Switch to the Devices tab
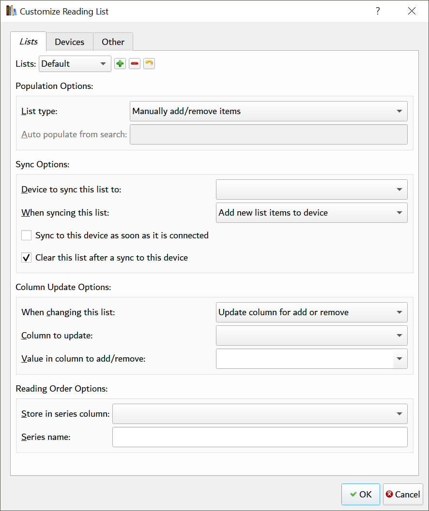This screenshot has height=511, width=429. 69,42
